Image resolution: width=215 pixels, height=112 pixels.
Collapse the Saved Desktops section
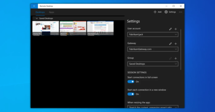tap(37, 18)
